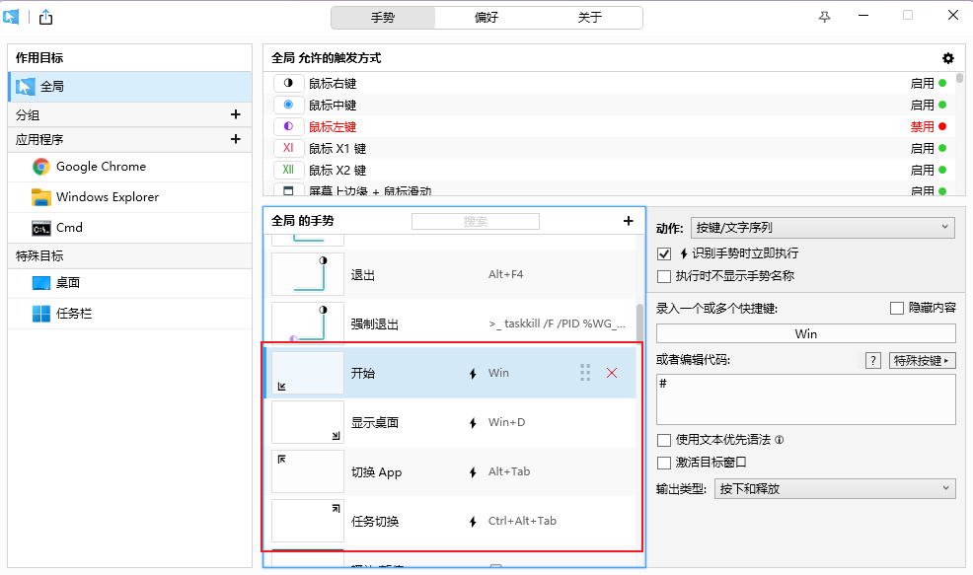Screen dimensions: 973x575
Task: Uncheck 识别手势时立即执行 checkbox
Action: click(664, 253)
